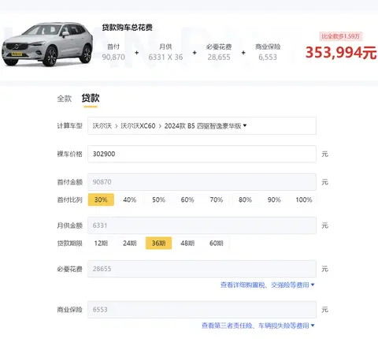Click the 首付金额 field showing 90870
Screen dimensions: 378x339
click(x=202, y=182)
